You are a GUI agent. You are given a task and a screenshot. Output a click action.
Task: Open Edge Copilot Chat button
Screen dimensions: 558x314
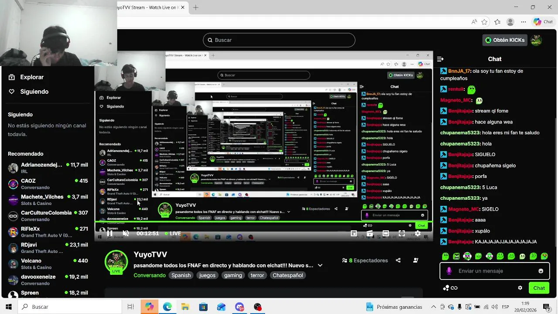pos(543,22)
